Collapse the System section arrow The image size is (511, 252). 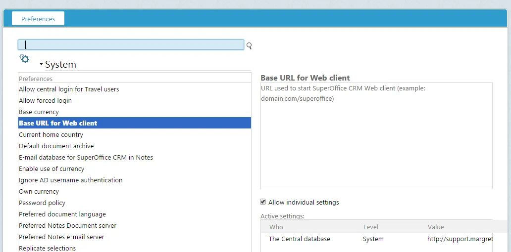pos(41,65)
